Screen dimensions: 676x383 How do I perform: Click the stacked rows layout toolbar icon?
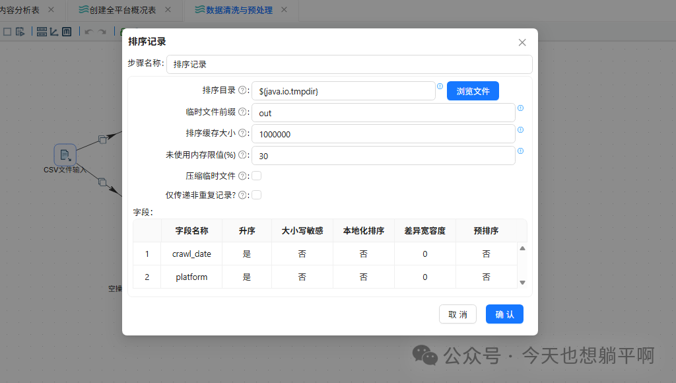tap(42, 32)
